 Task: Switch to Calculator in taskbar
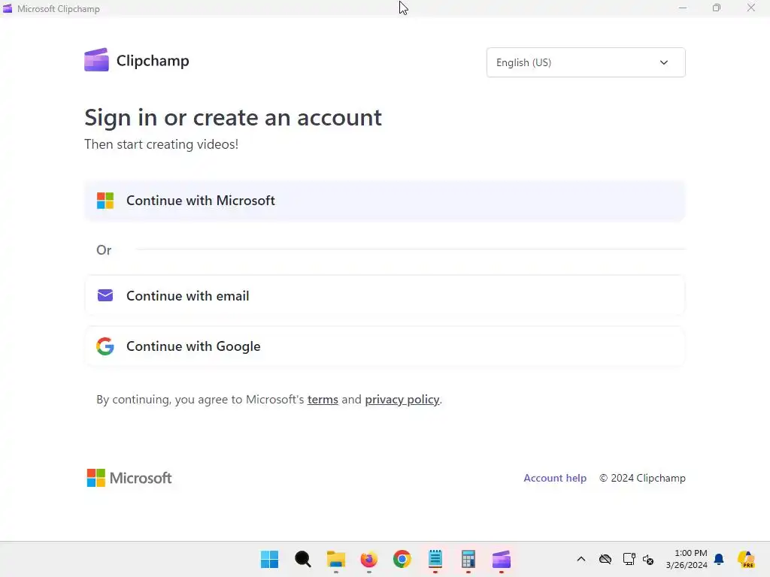pyautogui.click(x=468, y=559)
